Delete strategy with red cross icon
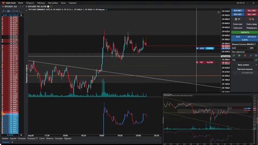Viewport: 258px width, 145px height. 245,56
